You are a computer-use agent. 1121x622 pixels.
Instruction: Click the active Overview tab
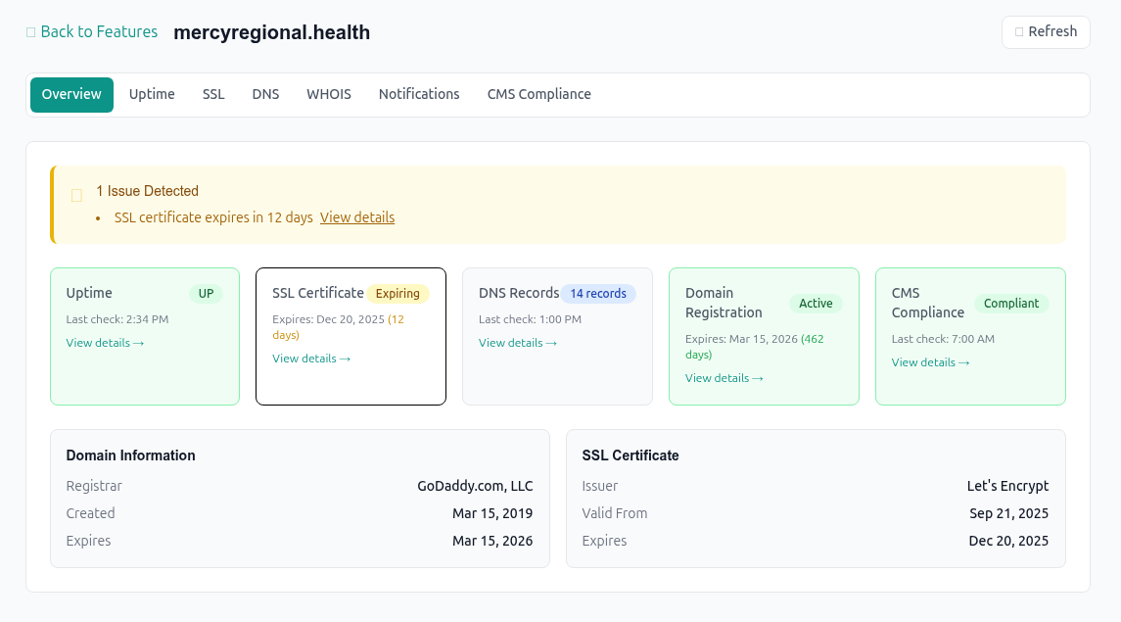pos(71,94)
